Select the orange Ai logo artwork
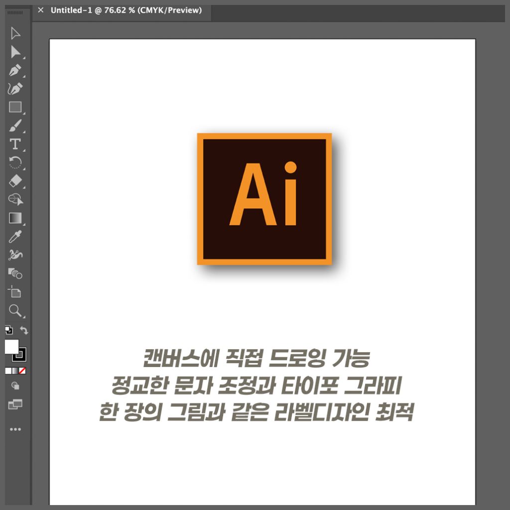This screenshot has height=510, width=510. [264, 199]
